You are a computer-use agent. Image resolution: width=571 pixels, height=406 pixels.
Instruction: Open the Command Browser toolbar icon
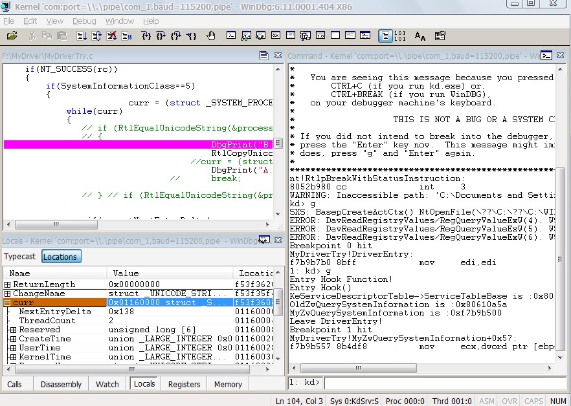365,36
